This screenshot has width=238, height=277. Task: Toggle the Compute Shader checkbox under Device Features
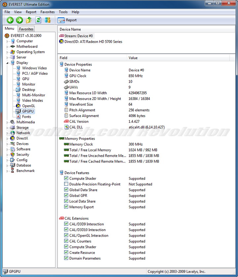66,178
